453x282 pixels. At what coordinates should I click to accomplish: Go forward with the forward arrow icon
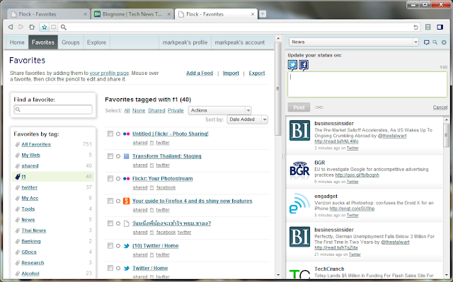(x=21, y=27)
